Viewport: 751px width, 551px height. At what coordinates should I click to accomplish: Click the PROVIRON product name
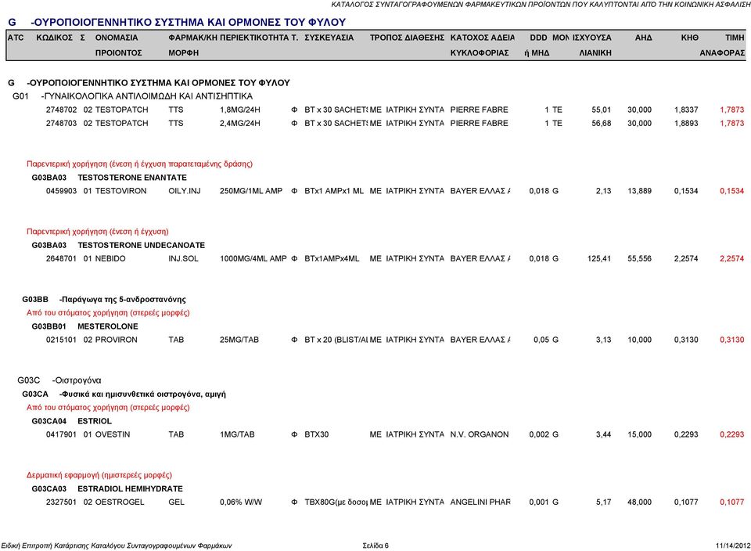(x=116, y=340)
